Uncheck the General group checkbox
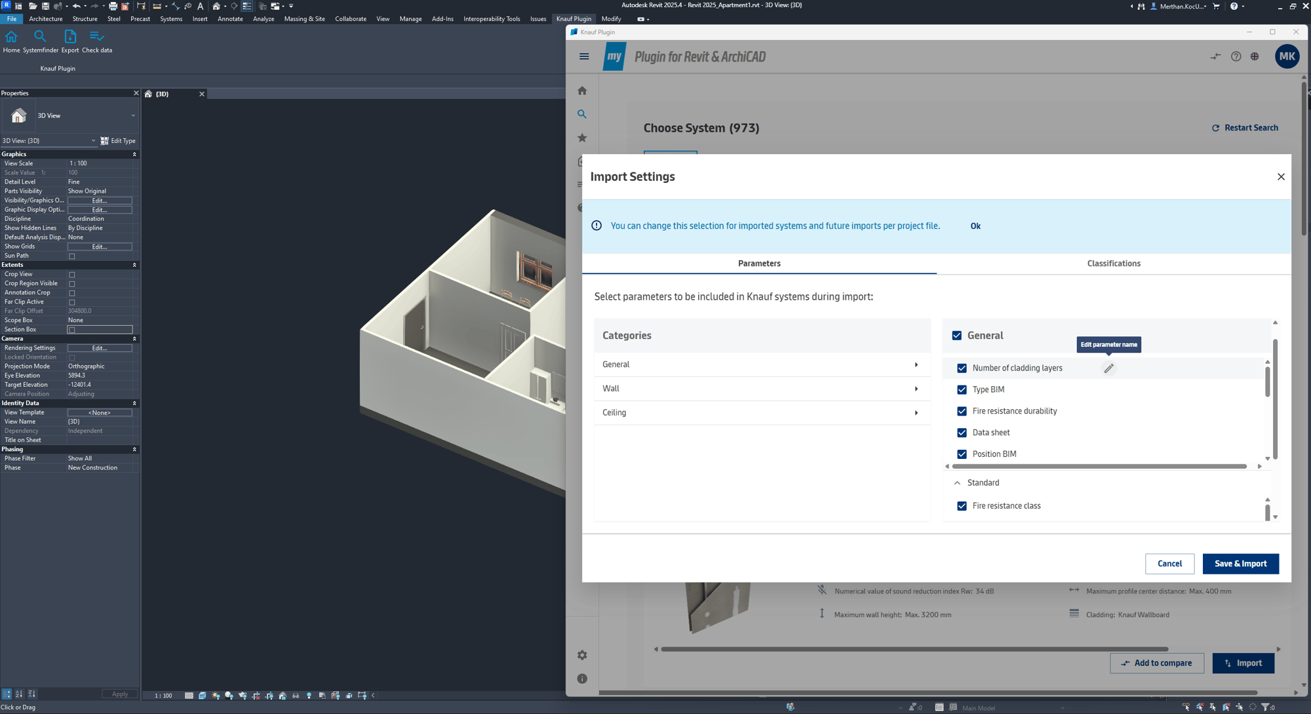1311x714 pixels. pyautogui.click(x=957, y=336)
